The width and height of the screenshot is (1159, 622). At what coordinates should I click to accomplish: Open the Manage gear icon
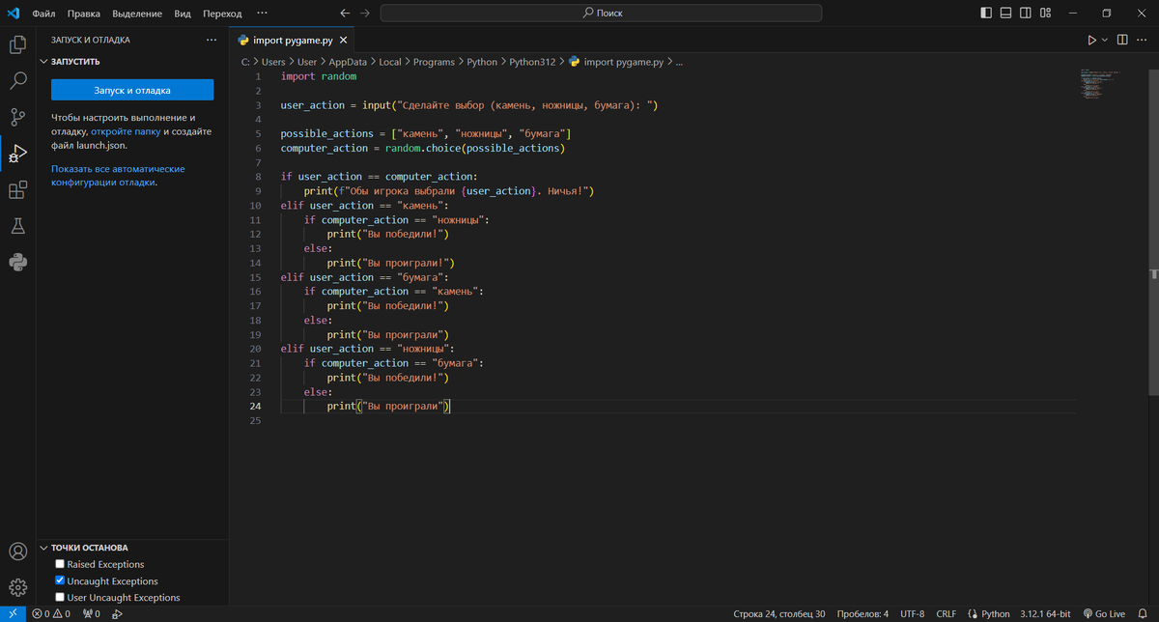tap(17, 587)
